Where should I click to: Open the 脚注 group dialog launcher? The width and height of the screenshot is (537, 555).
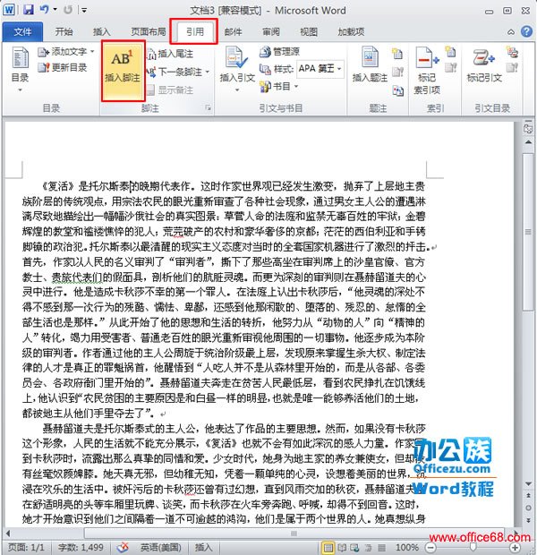point(209,108)
